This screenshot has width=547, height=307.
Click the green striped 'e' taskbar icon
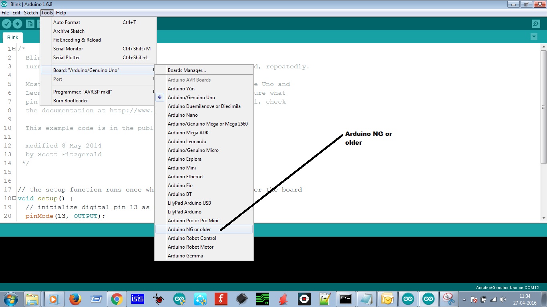262,299
